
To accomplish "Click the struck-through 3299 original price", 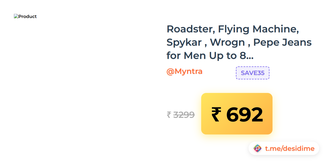I will tap(184, 115).
